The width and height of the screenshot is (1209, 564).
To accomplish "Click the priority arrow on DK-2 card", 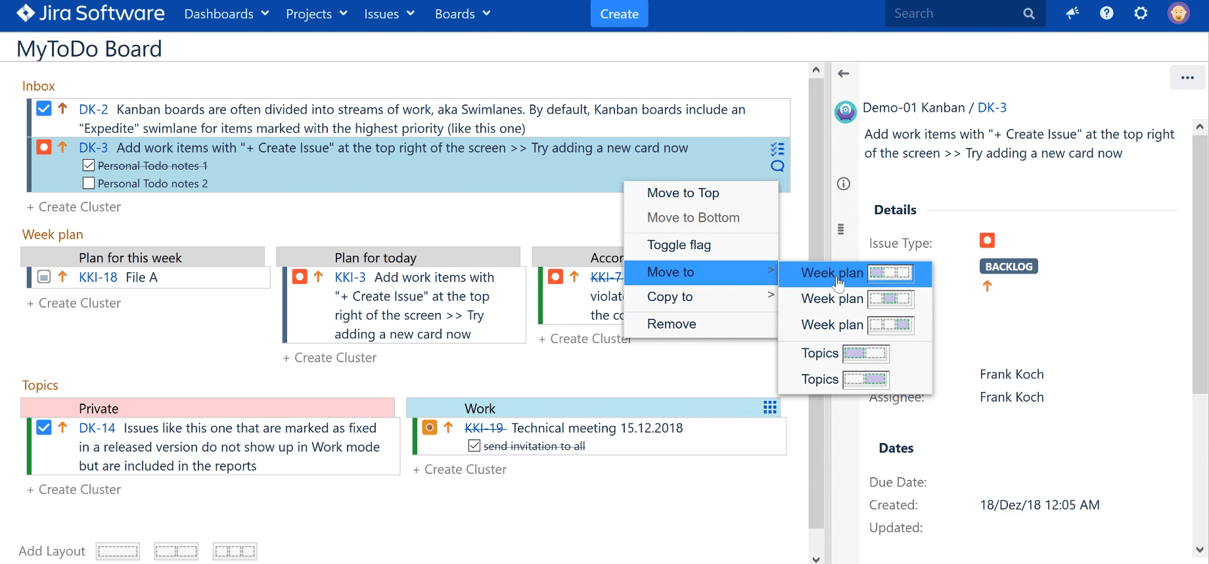I will pos(62,108).
